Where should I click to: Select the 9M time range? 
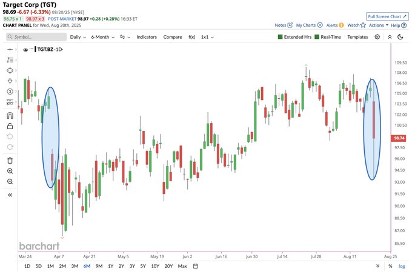(99, 266)
